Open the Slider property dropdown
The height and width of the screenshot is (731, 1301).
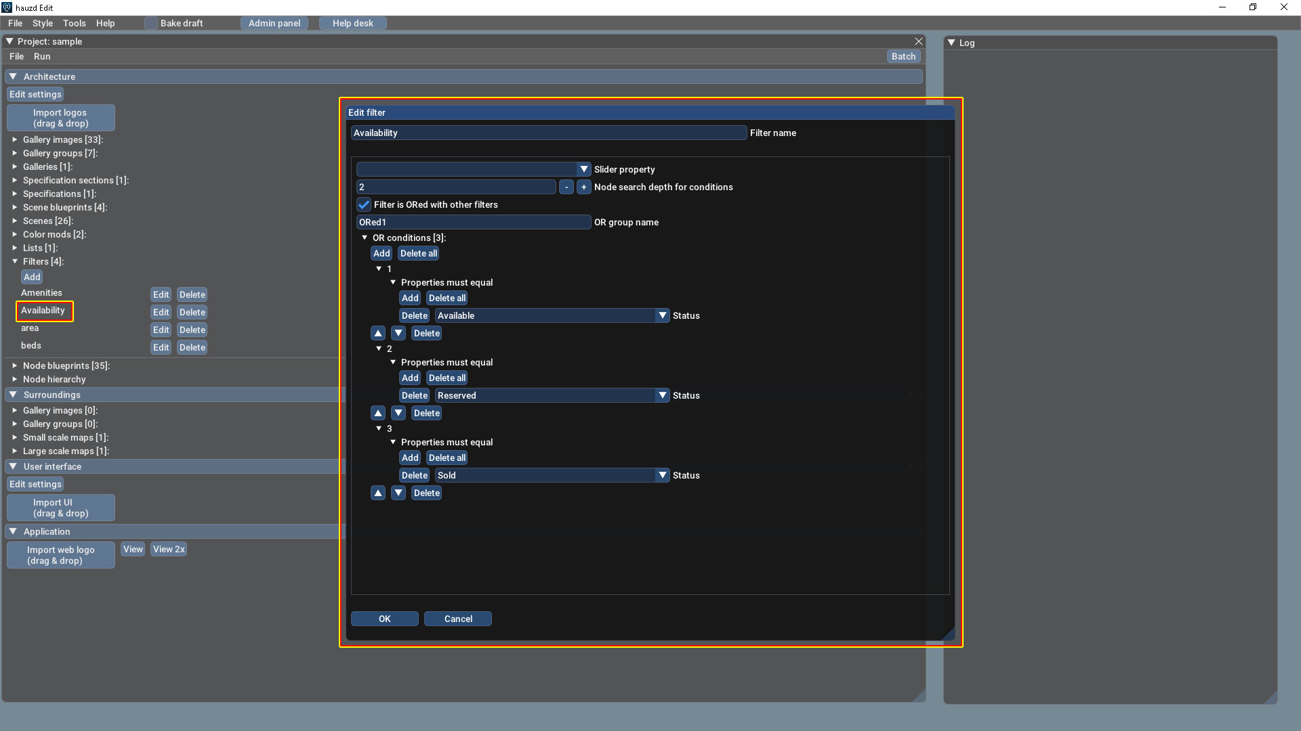[x=583, y=169]
